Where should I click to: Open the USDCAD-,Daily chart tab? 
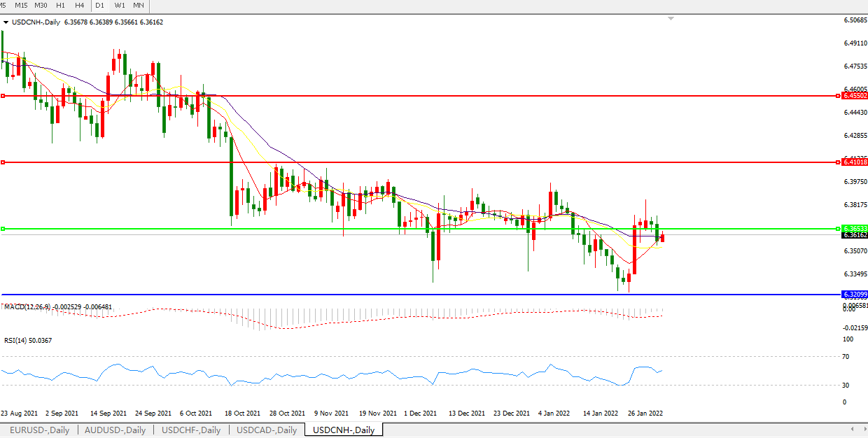266,430
